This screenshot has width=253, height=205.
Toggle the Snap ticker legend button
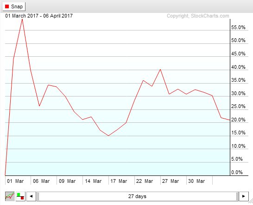click(14, 6)
